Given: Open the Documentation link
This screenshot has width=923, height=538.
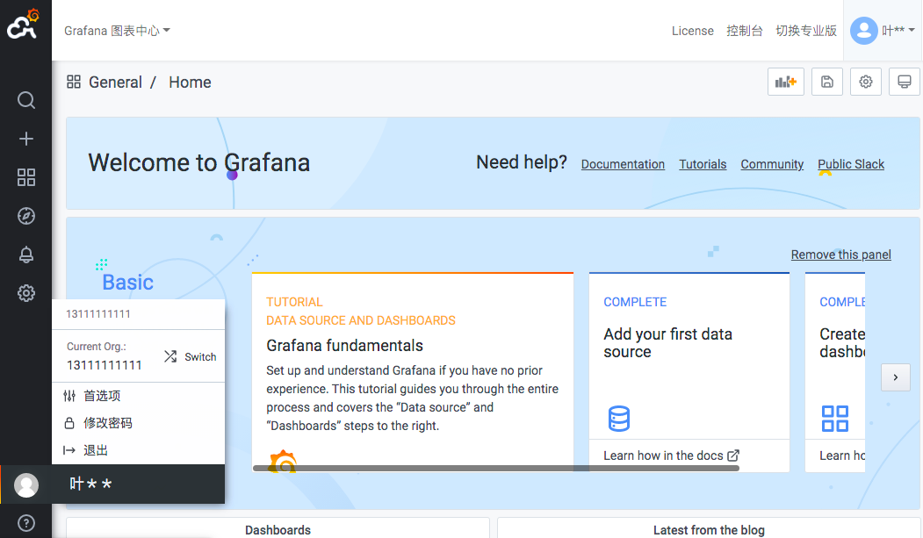Looking at the screenshot, I should pyautogui.click(x=623, y=164).
